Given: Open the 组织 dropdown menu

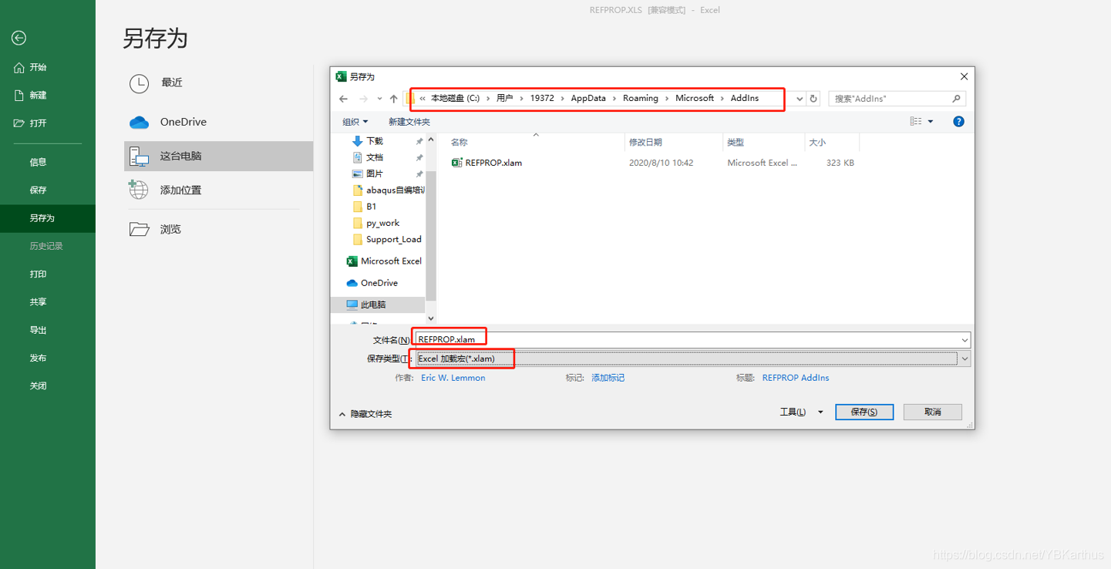Looking at the screenshot, I should [x=355, y=122].
